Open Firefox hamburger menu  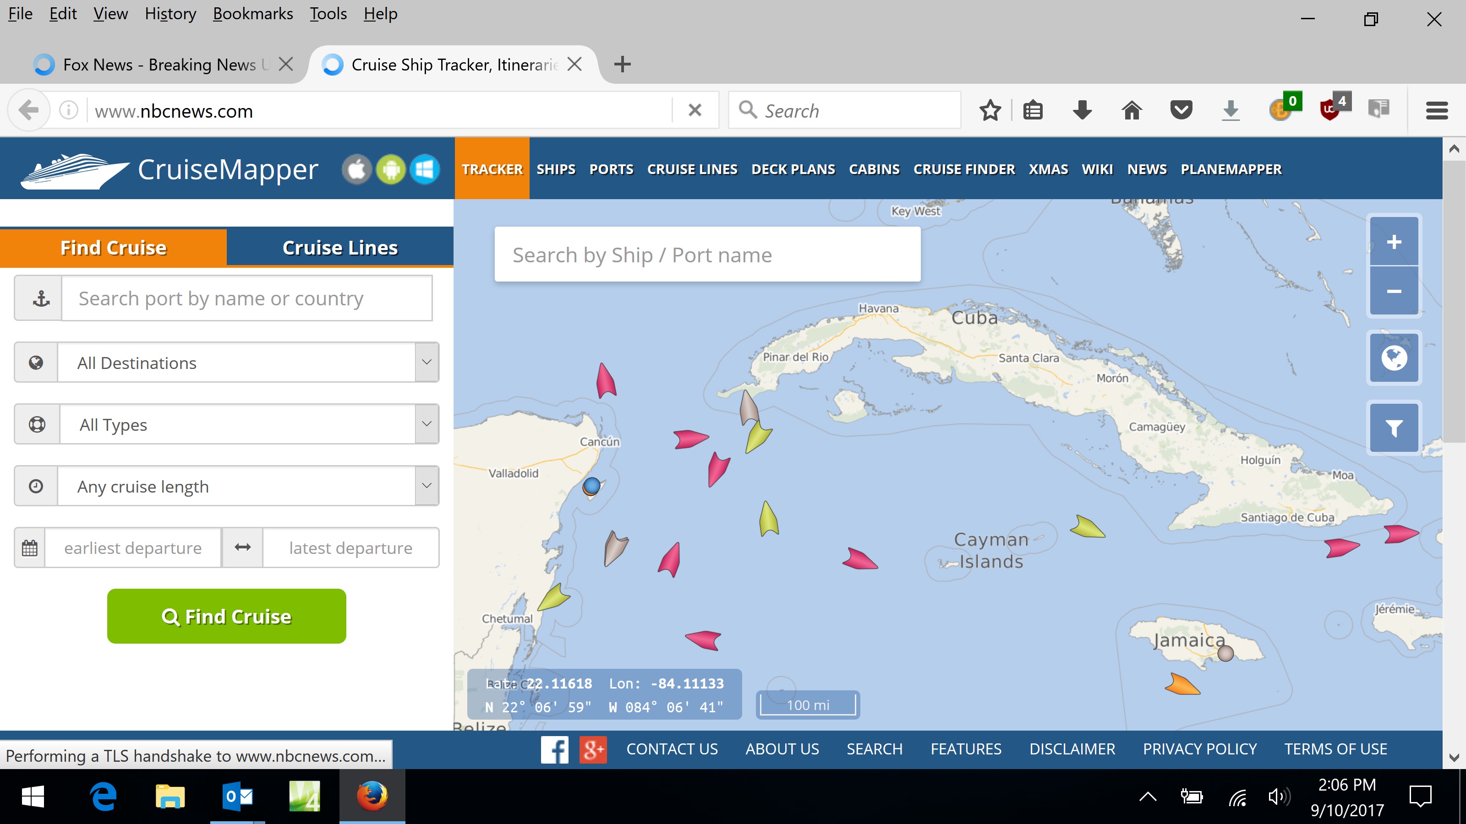[1436, 110]
